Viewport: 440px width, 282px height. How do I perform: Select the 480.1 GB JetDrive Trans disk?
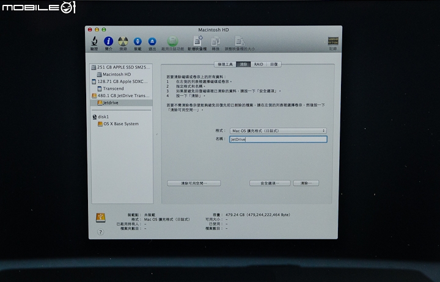coord(121,96)
